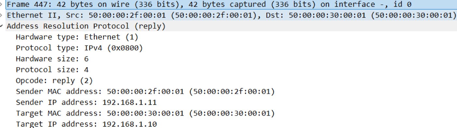Select Sender IP address 192.168.1.11
457x128 pixels.
[x=86, y=103]
